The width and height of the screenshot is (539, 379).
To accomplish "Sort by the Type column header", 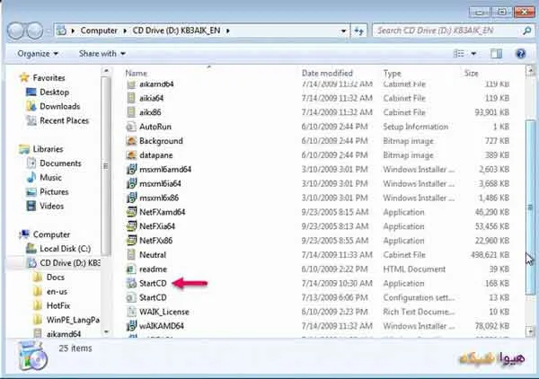I will pyautogui.click(x=393, y=74).
